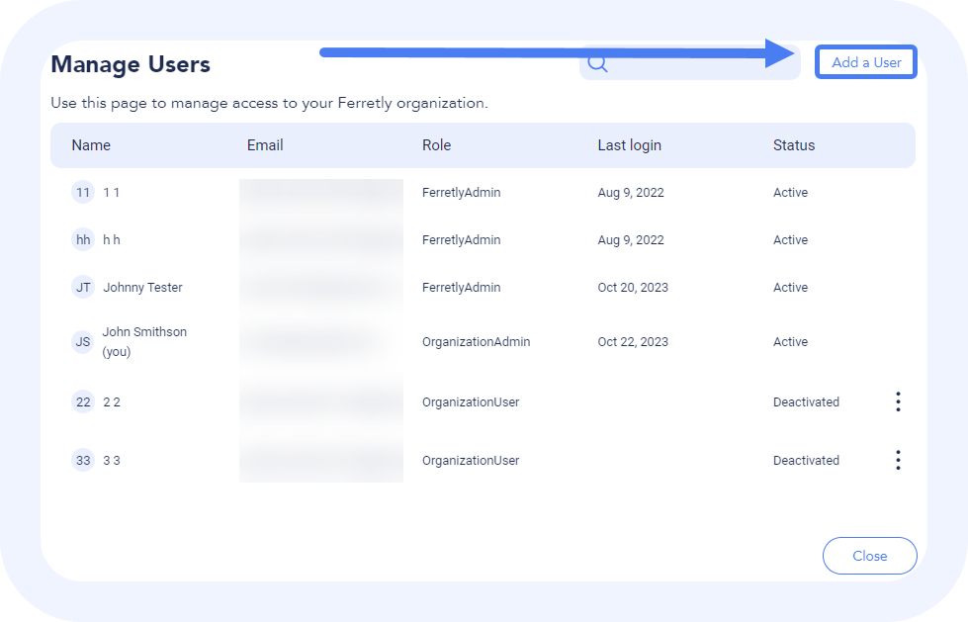Open options menu for user 3 3

tap(898, 460)
